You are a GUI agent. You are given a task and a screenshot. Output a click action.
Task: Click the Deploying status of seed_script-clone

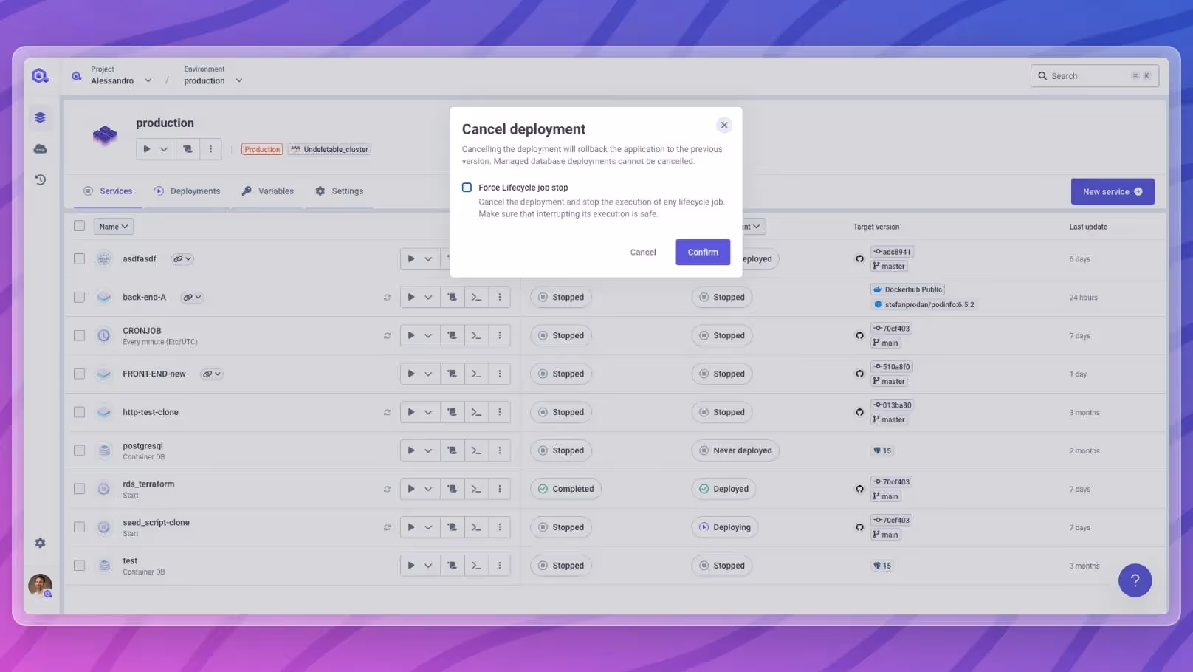pyautogui.click(x=725, y=527)
